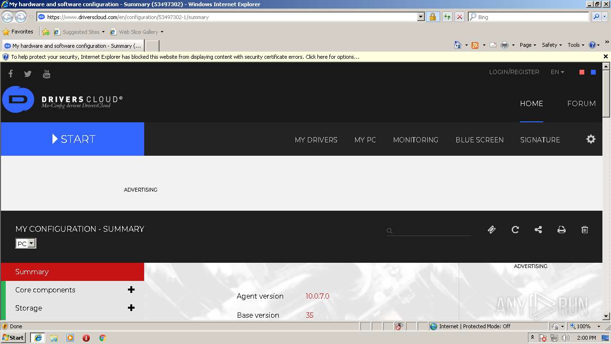The image size is (611, 344).
Task: Open the Favorites button
Action: pos(18,32)
